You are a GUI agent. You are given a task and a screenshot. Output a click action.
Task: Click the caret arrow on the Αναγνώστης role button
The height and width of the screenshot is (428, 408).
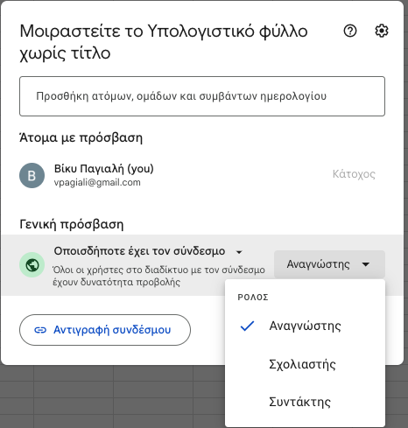click(x=365, y=264)
